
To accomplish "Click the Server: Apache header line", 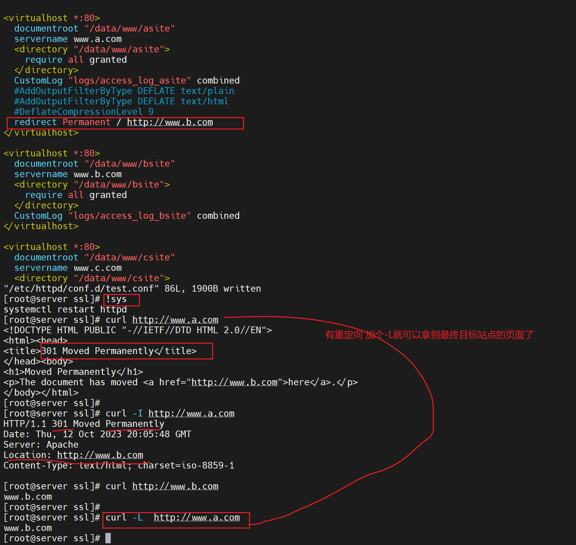I will [41, 445].
